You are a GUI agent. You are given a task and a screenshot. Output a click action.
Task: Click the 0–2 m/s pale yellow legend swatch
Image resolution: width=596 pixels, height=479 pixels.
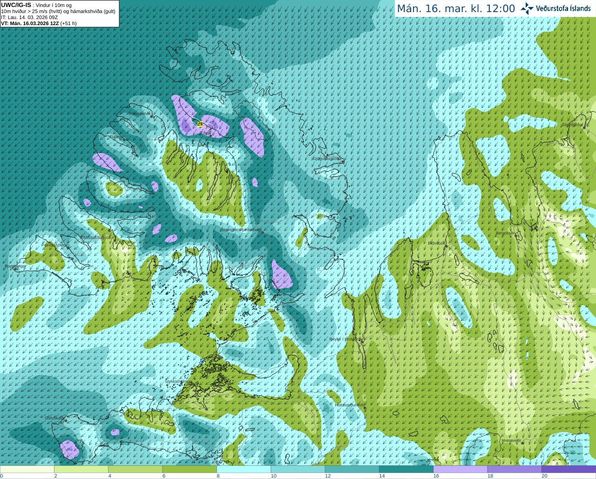[x=27, y=469]
